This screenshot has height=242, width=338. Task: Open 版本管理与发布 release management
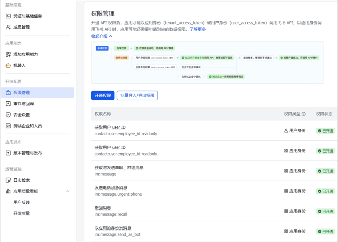pyautogui.click(x=27, y=153)
